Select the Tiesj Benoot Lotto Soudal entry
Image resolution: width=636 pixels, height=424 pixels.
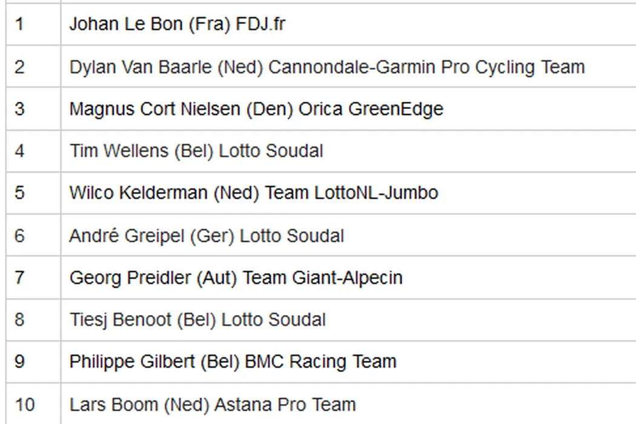click(197, 320)
